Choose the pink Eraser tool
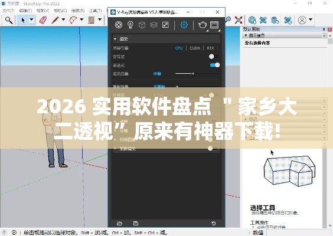This screenshot has width=333, height=236. click(x=43, y=20)
